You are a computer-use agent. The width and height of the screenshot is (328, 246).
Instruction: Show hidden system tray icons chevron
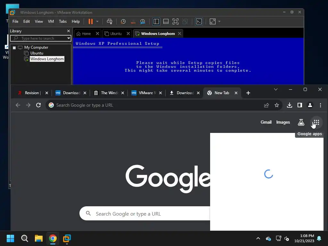258,238
